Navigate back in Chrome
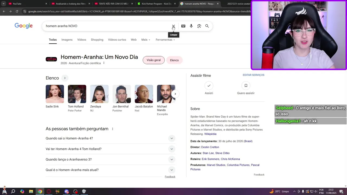347x195 pixels. (4, 11)
